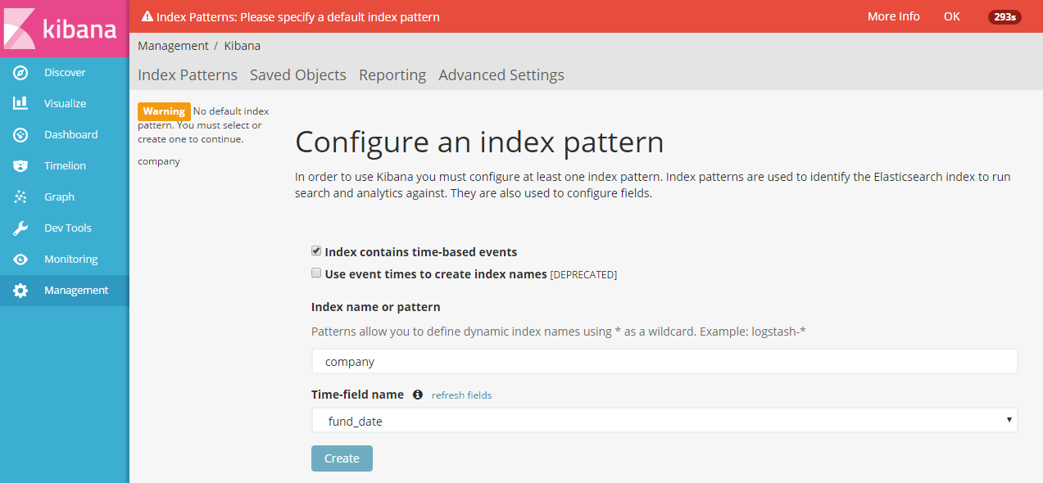Click the Management breadcrumb link

tap(173, 46)
